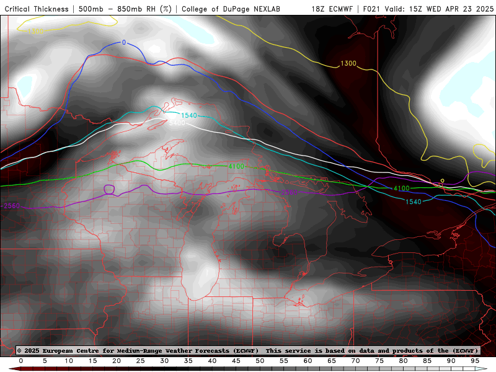The height and width of the screenshot is (372, 496).
Task: Click the cyan "1540" label below green 4100
Action: [414, 201]
